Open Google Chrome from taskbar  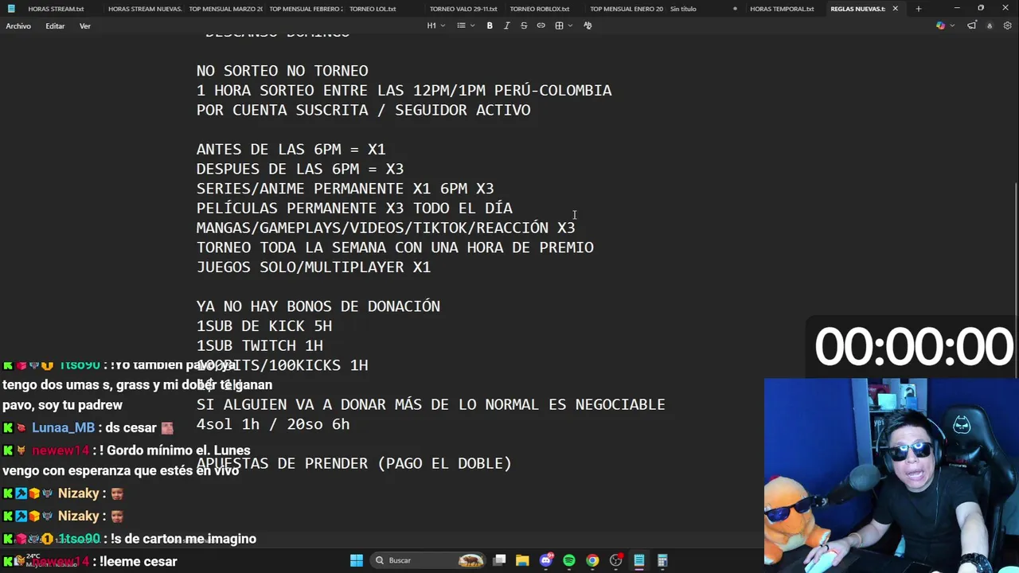click(x=592, y=560)
